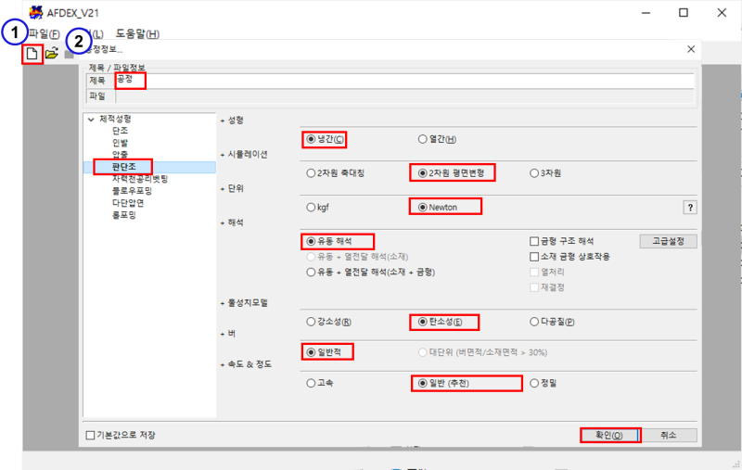Screen dimensions: 742x470
Task: Click the question mark help button
Action: (689, 208)
